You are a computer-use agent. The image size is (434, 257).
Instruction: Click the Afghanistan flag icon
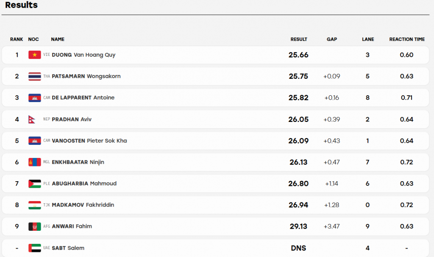coord(35,226)
